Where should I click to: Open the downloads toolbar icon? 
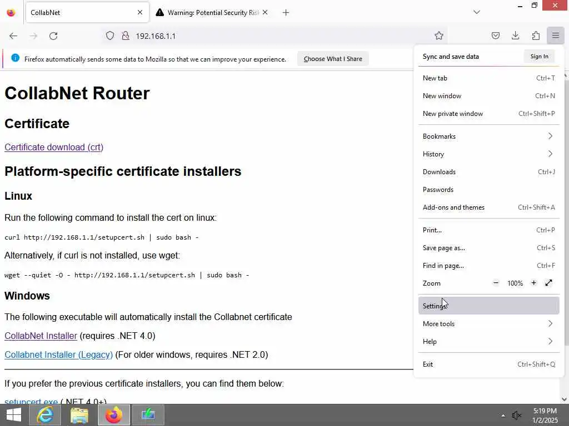pos(515,35)
